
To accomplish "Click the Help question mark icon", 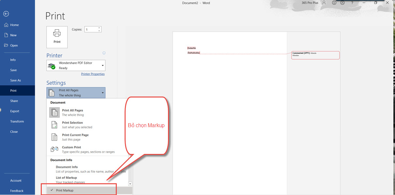I will pos(352,3).
